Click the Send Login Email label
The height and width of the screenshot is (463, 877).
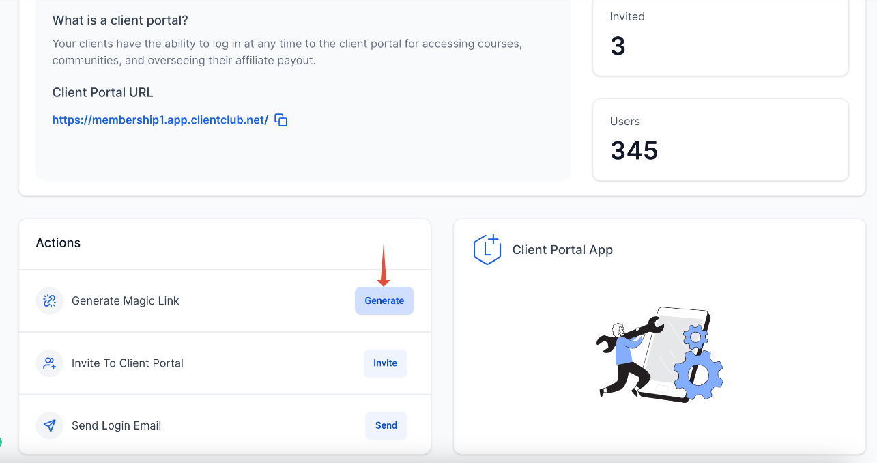click(x=117, y=425)
